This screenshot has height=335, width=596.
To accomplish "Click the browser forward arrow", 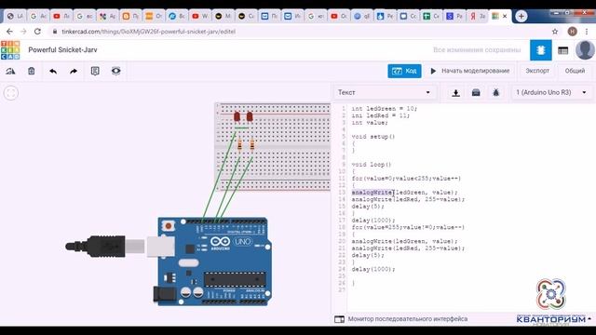I will click(x=23, y=32).
